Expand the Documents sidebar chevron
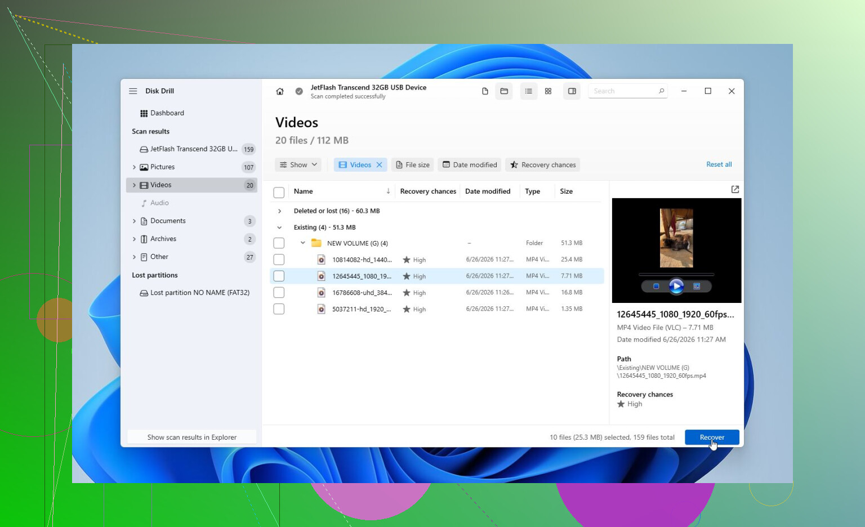Image resolution: width=865 pixels, height=527 pixels. (x=134, y=221)
